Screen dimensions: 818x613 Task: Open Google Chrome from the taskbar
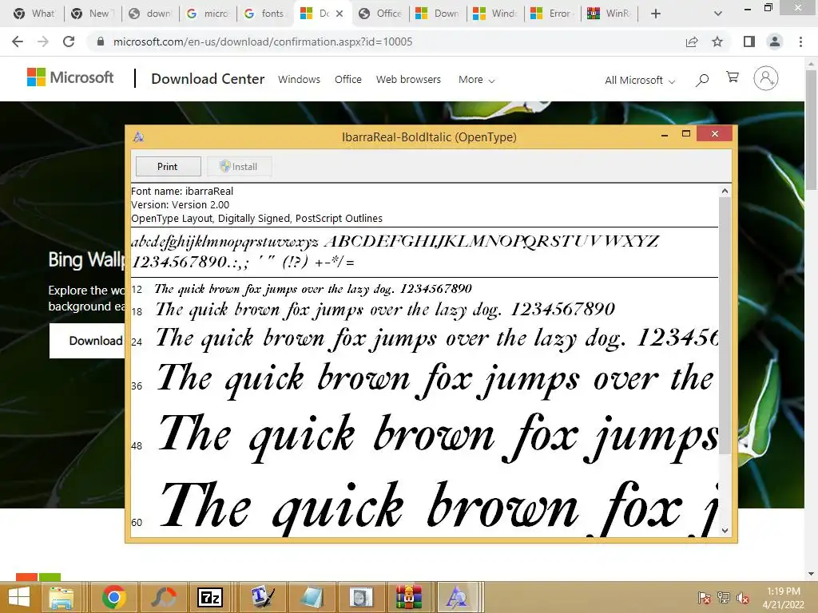point(113,597)
